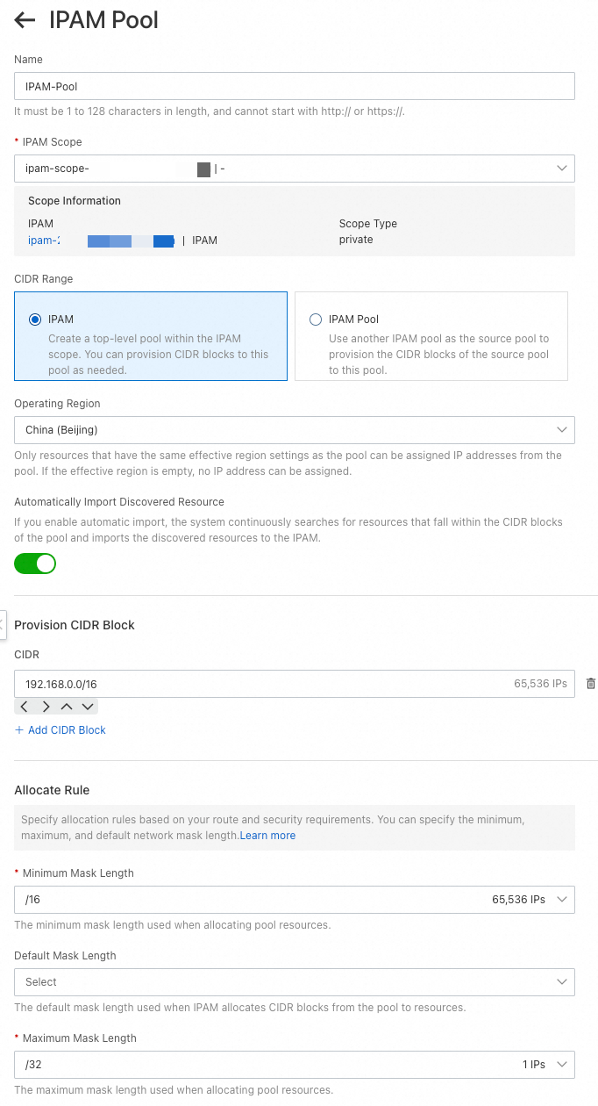The width and height of the screenshot is (598, 1106).
Task: Delete the 192.168.0.0/16 CIDR block
Action: [x=590, y=684]
